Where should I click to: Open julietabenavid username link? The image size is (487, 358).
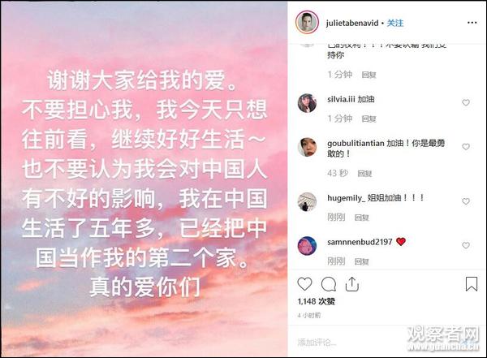pos(352,23)
